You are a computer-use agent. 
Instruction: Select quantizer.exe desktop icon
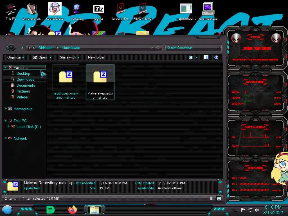208,11
